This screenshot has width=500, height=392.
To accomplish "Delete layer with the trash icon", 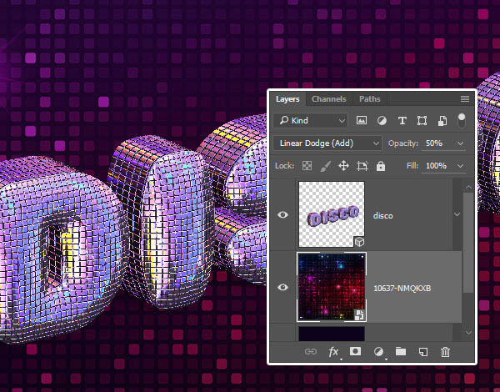I will (x=445, y=353).
